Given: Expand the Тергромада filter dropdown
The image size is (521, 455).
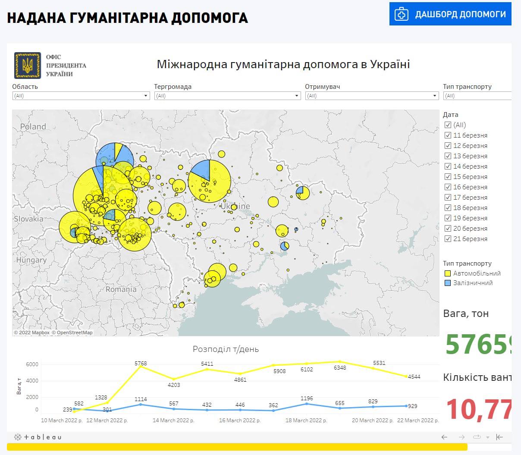Looking at the screenshot, I should [x=297, y=95].
